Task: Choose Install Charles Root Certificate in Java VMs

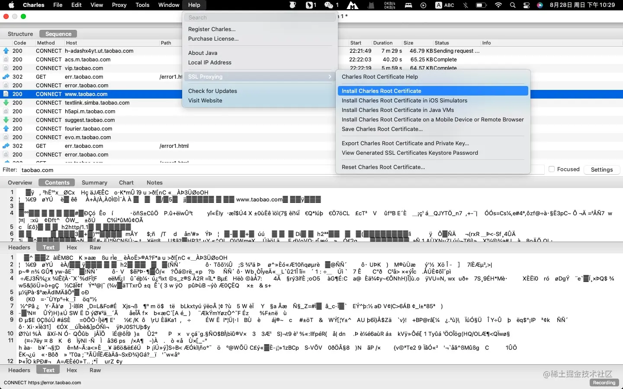Action: pyautogui.click(x=433, y=110)
